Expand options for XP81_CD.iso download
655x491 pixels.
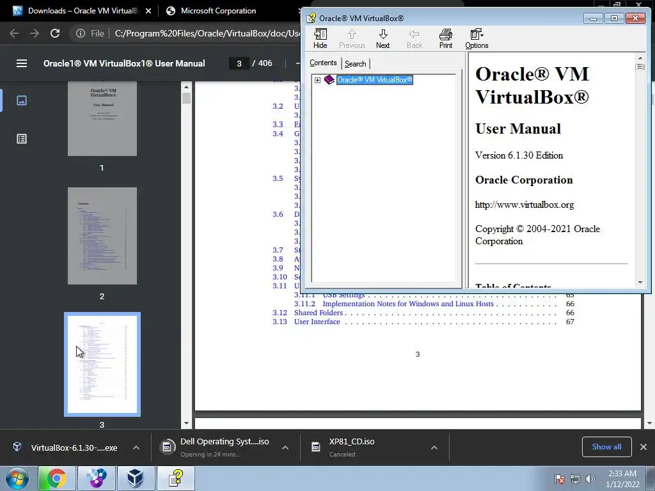434,448
